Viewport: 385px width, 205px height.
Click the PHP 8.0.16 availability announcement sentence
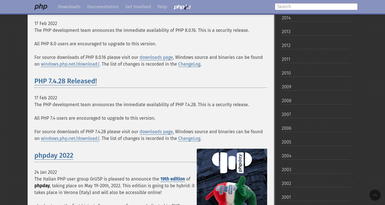point(142,30)
